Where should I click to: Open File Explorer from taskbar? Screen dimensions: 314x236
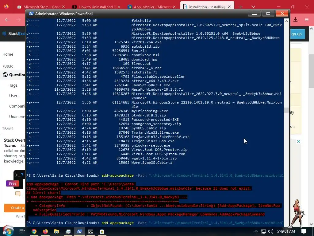click(57, 231)
